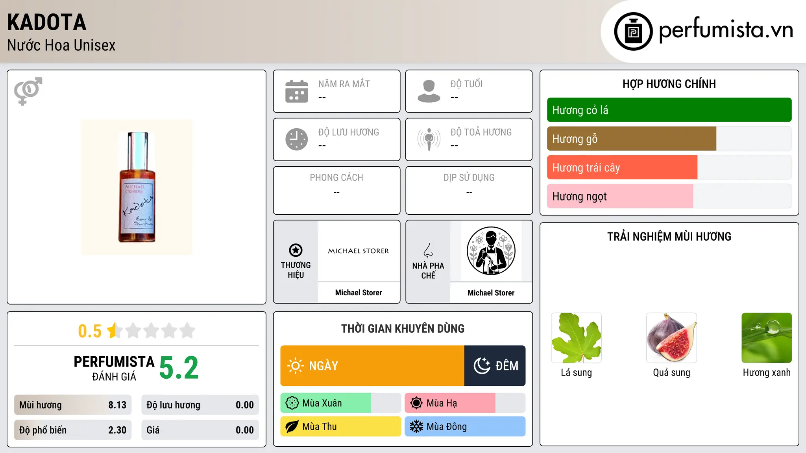The height and width of the screenshot is (453, 806).
Task: Click the Ngày daytime usage bar
Action: (x=372, y=366)
